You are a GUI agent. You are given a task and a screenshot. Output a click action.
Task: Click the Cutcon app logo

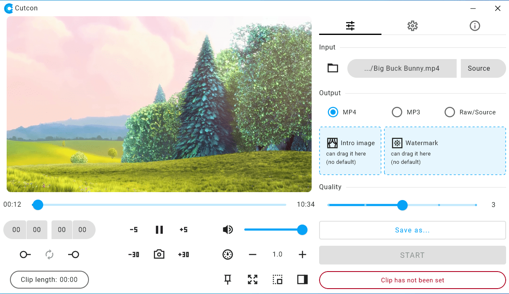[x=8, y=8]
